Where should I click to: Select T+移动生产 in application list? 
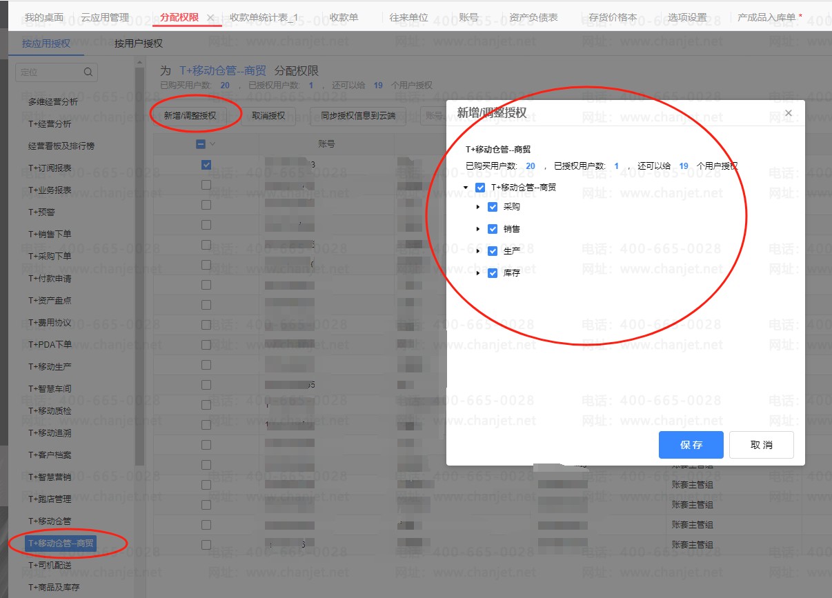tap(50, 367)
